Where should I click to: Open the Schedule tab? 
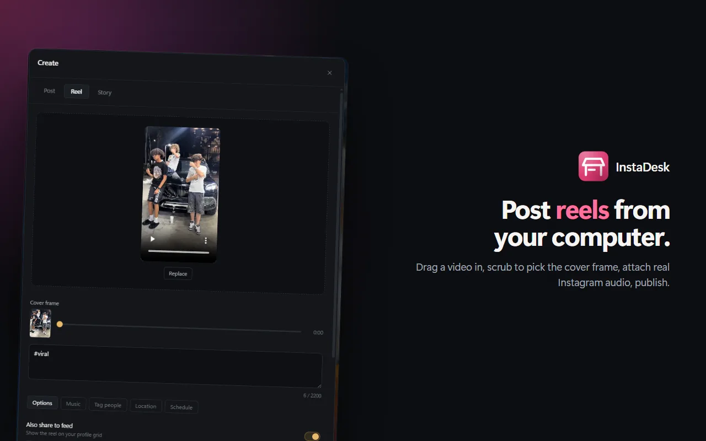pos(181,407)
